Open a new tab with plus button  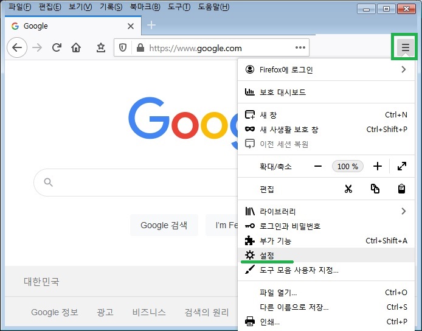point(151,26)
